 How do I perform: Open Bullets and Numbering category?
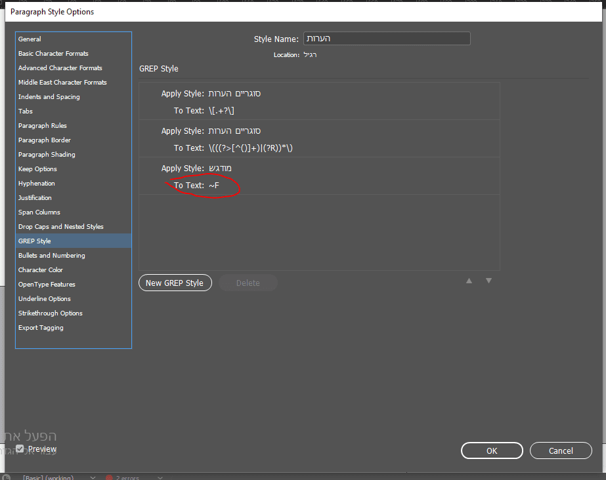point(74,256)
